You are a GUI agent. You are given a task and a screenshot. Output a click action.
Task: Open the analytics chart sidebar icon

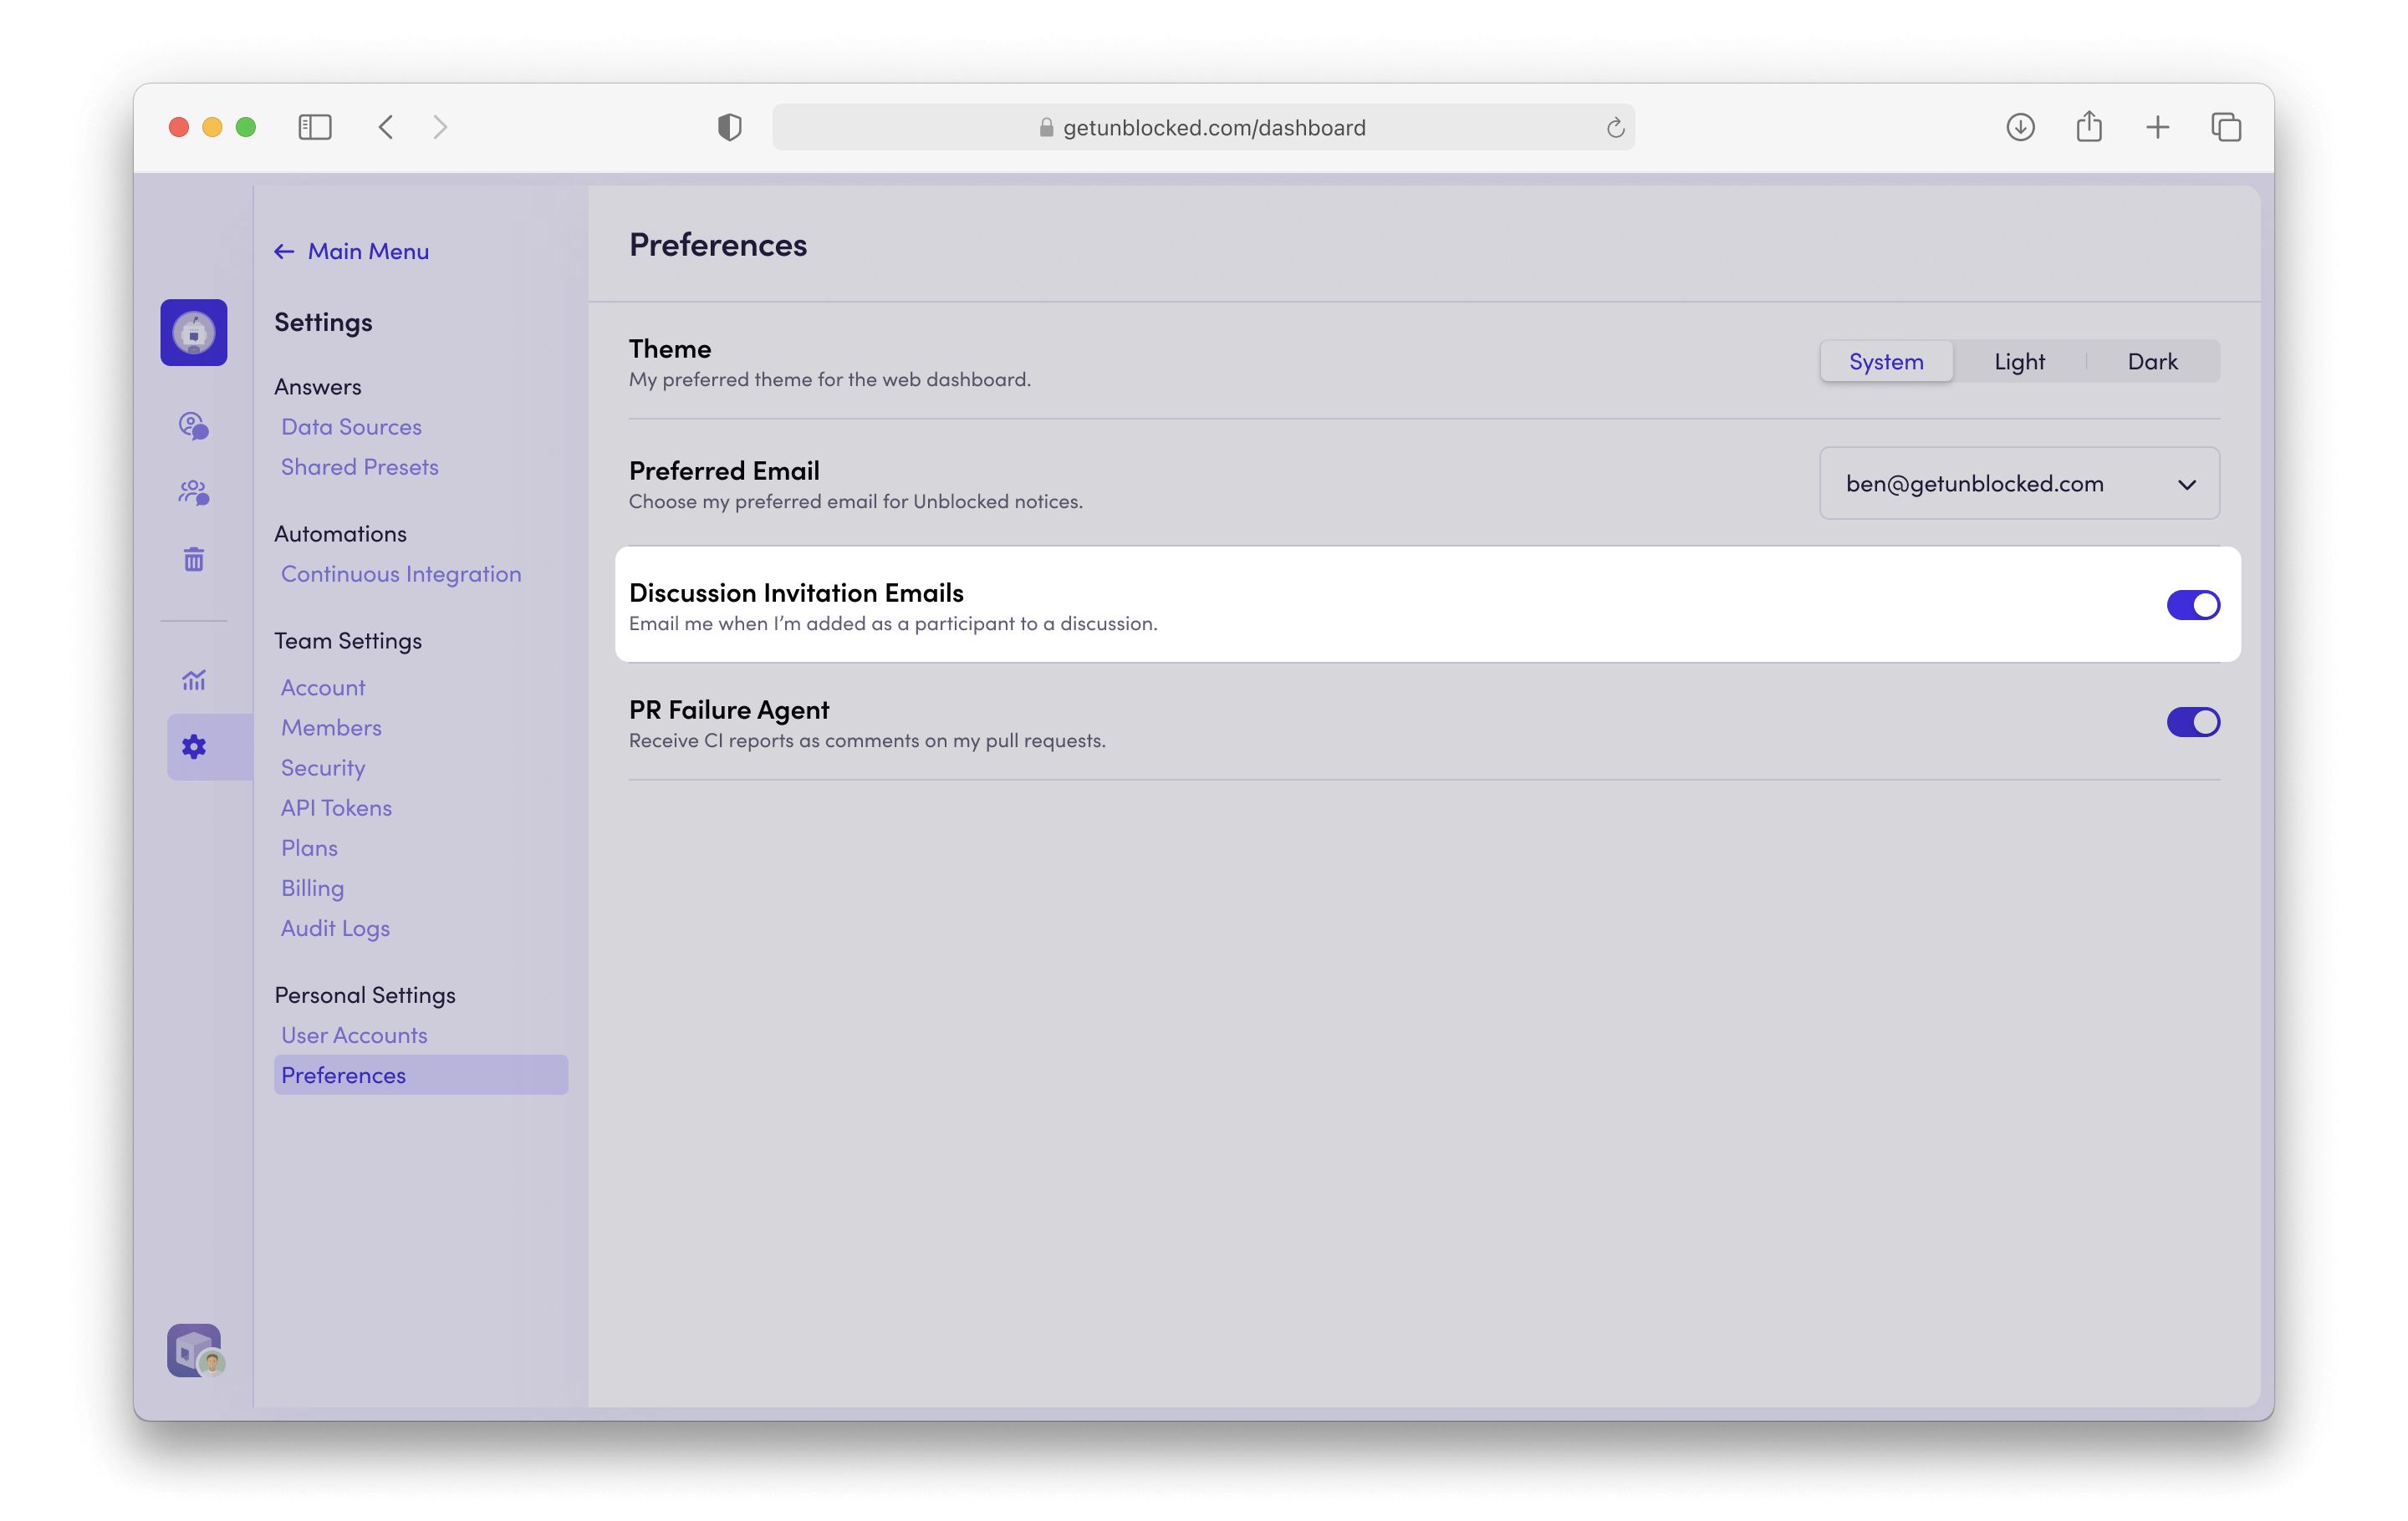click(193, 680)
